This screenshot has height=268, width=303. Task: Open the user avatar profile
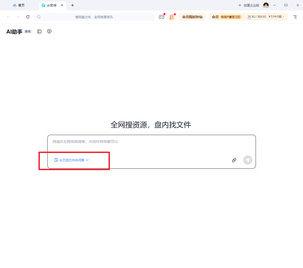(x=266, y=5)
